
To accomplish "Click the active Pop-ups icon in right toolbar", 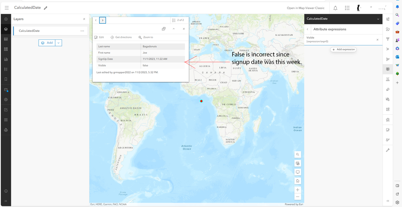I will point(388,69).
